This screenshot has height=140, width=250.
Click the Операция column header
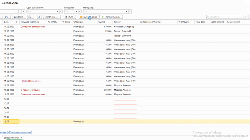click(85, 22)
